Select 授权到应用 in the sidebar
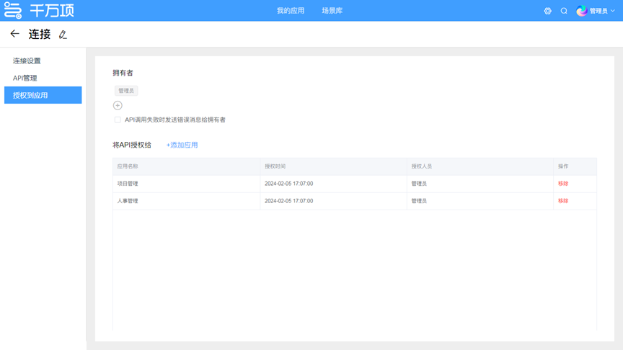This screenshot has height=350, width=623. (30, 95)
